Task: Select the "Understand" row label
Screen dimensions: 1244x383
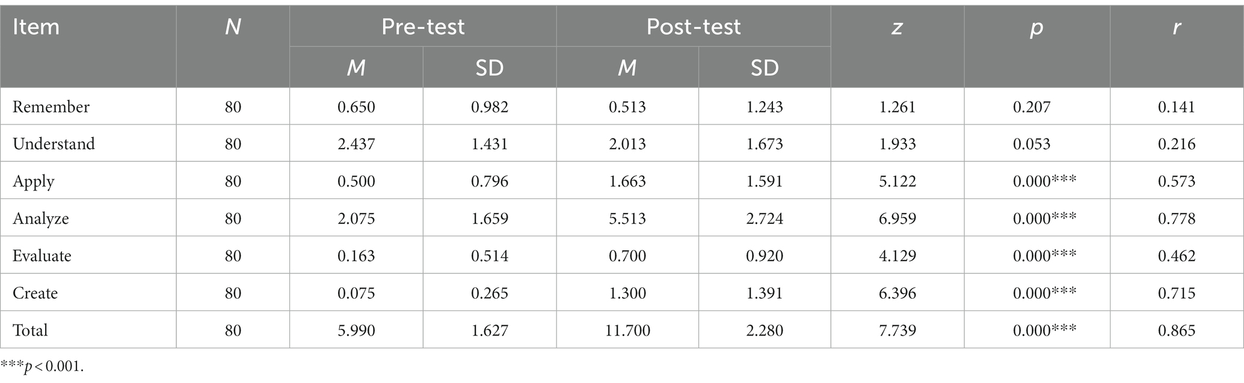Action: pos(54,144)
